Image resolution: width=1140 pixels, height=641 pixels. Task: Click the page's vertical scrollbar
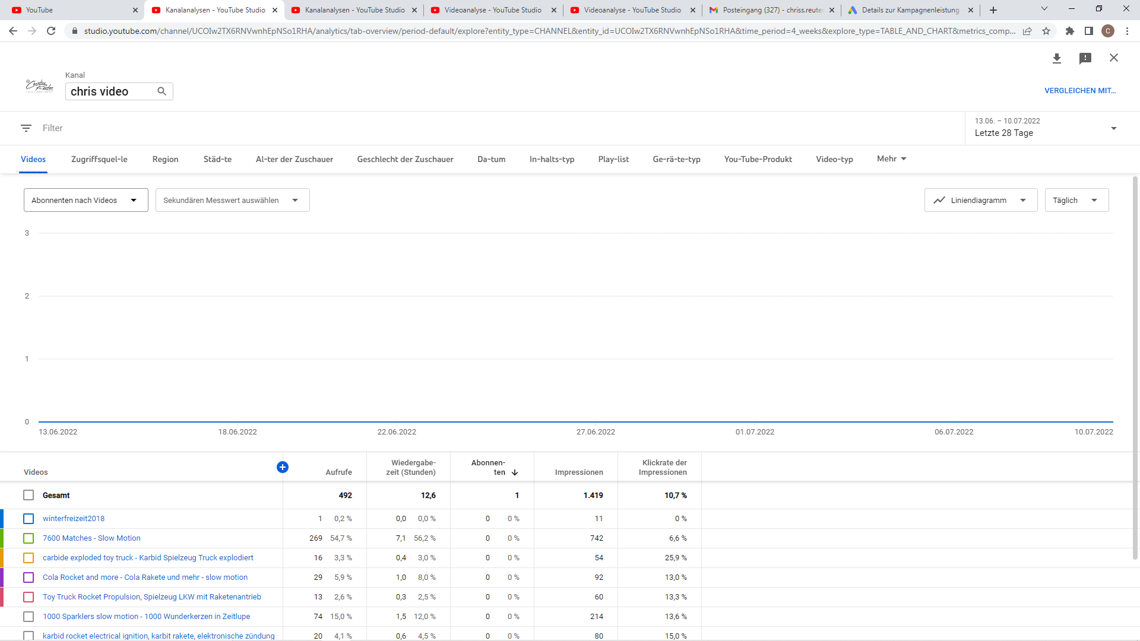click(x=1135, y=368)
